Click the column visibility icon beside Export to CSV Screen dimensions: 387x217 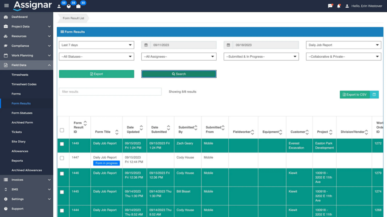click(374, 94)
